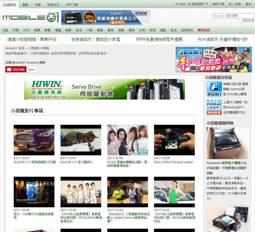Click 登出 to log out
This screenshot has height=232, width=255.
coord(248,4)
